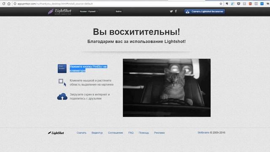This screenshot has height=152, width=270.
Task: Click the highlighted text Нажмите кнопку PrntScr
Action: coord(88,68)
